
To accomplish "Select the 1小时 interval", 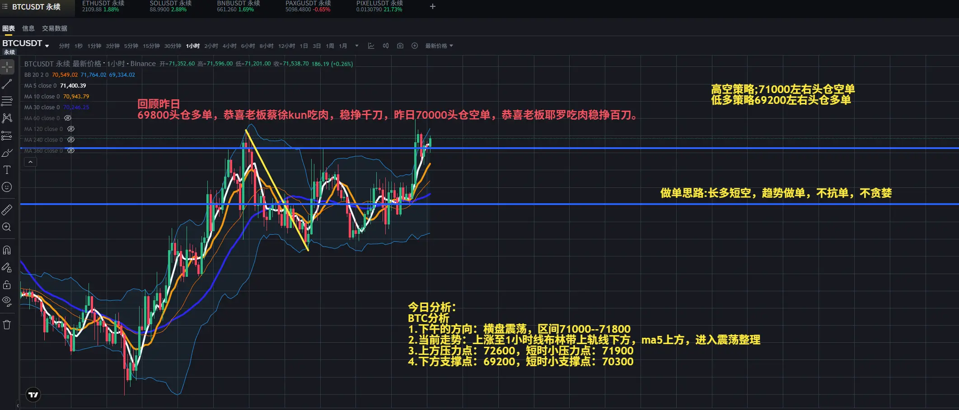I will (193, 46).
